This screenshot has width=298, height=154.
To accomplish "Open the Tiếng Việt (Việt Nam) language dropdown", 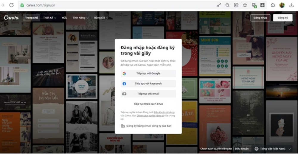I will 273,149.
